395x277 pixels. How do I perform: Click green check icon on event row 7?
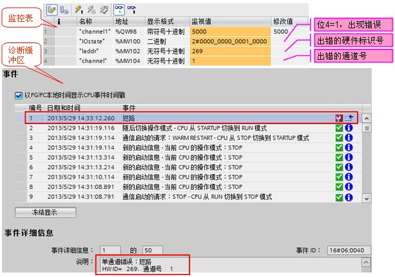339,177
